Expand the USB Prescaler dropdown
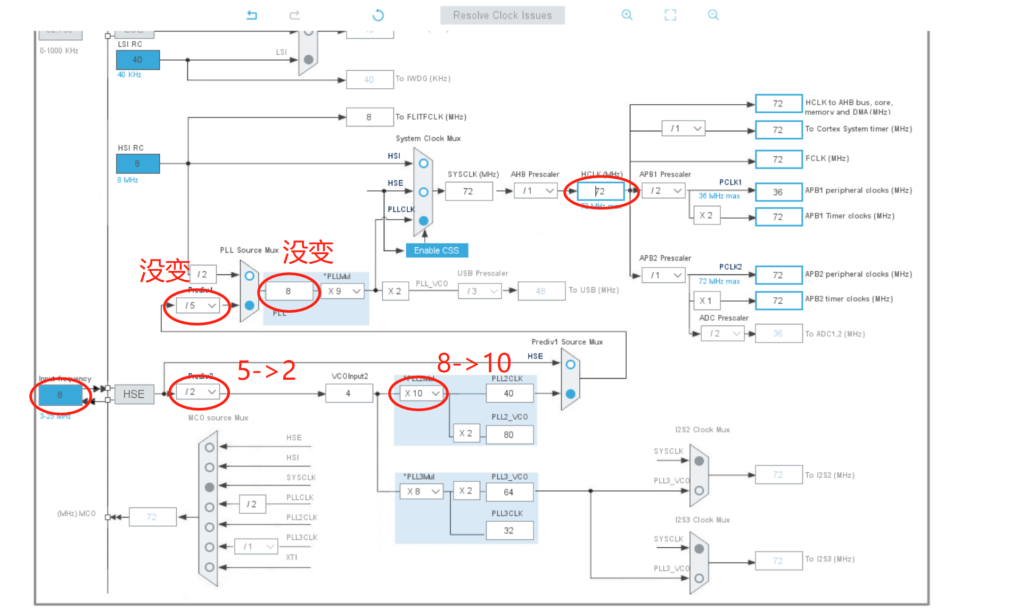This screenshot has width=1019, height=610. point(480,291)
